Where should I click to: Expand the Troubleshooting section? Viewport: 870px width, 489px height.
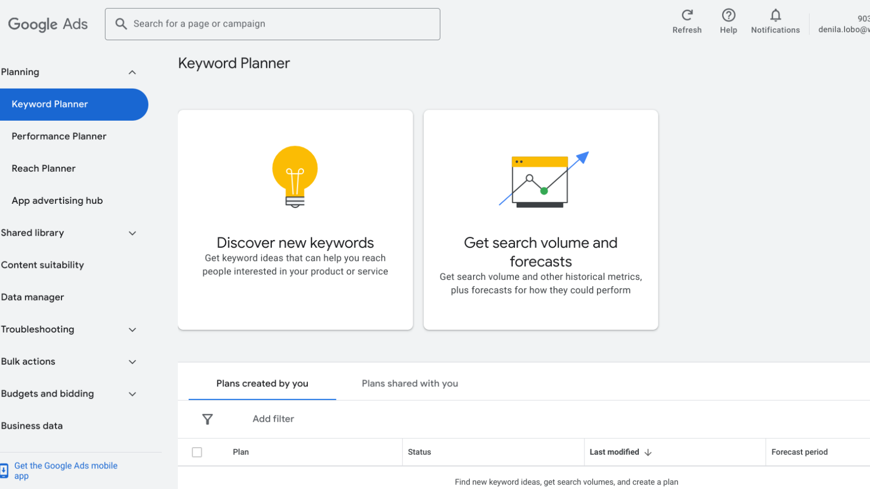(132, 330)
